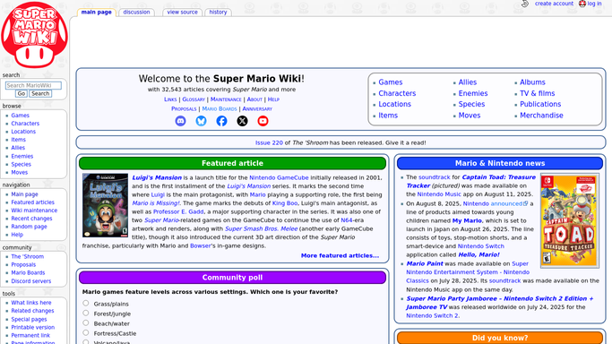This screenshot has width=612, height=344.
Task: Click the Super Mario Wiki mushroom logo
Action: (x=34, y=35)
